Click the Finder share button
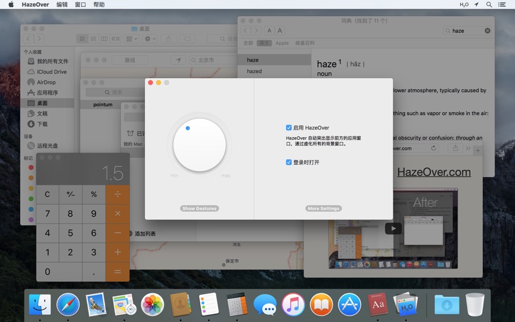 [169, 39]
